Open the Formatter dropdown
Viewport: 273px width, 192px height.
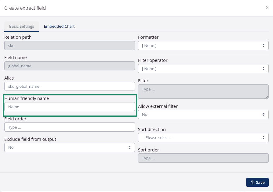pyautogui.click(x=203, y=45)
